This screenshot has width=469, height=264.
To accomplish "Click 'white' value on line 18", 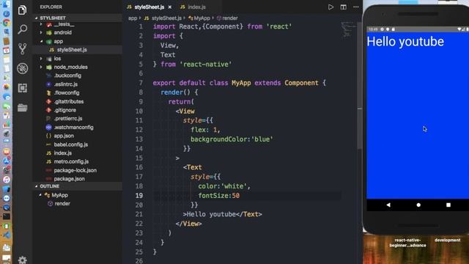I will point(234,186).
